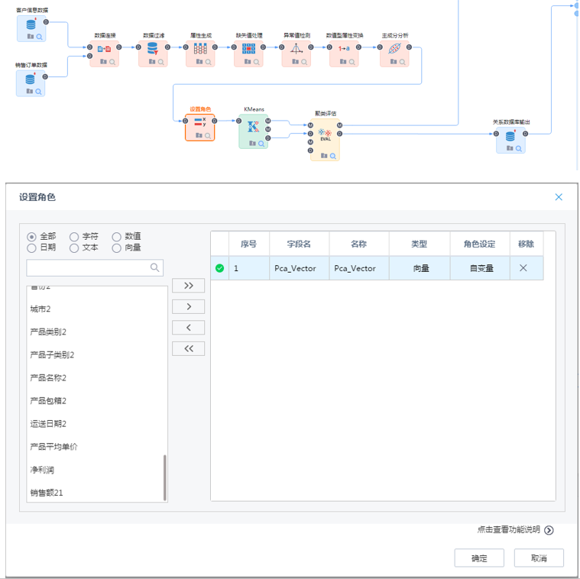This screenshot has width=580, height=579.
Task: Select 净利润 in the field list
Action: [x=42, y=470]
